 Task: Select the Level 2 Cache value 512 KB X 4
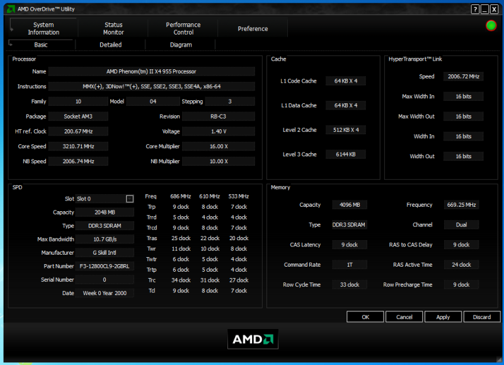[x=345, y=130]
